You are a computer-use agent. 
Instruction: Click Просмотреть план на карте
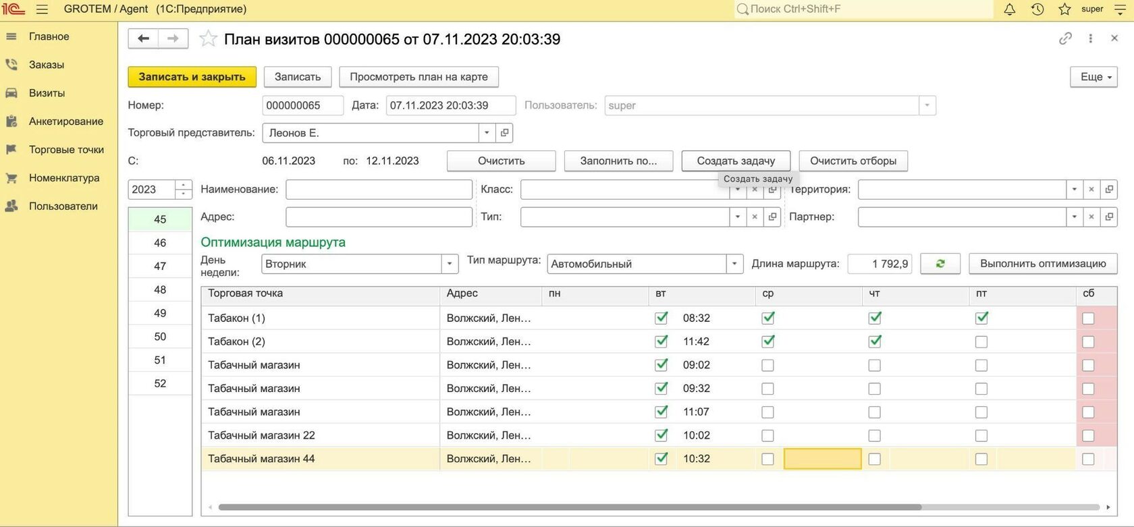tap(418, 77)
